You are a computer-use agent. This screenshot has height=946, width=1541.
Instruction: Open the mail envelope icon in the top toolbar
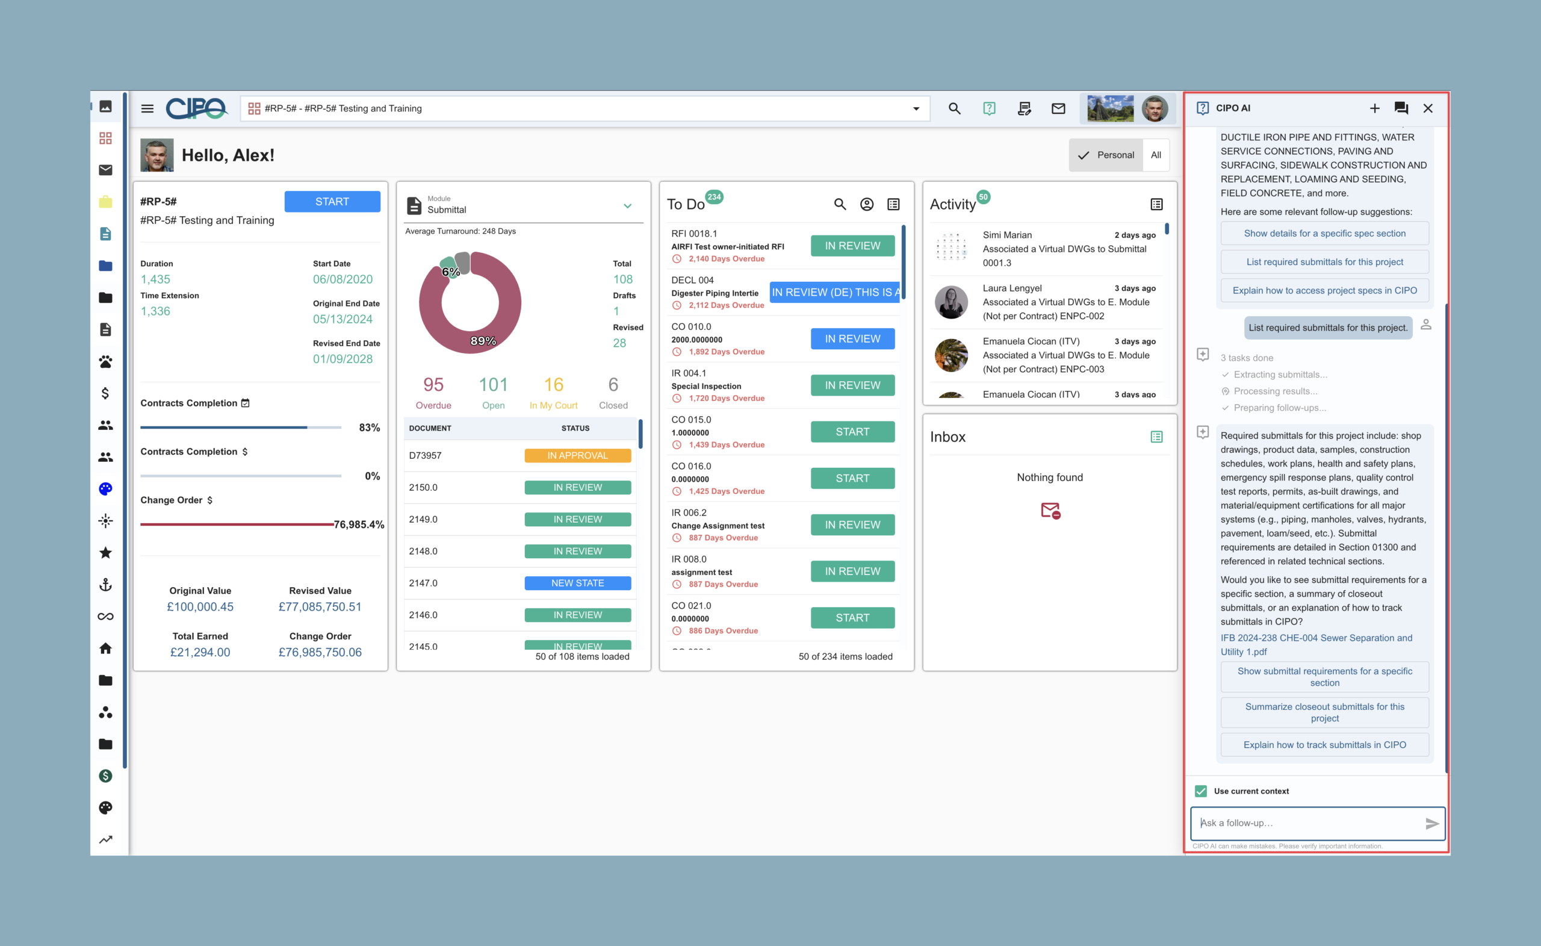[1058, 108]
